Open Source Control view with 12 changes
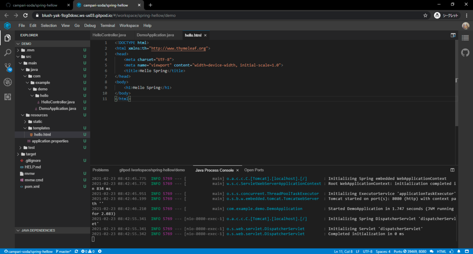The width and height of the screenshot is (473, 254). tap(7, 67)
